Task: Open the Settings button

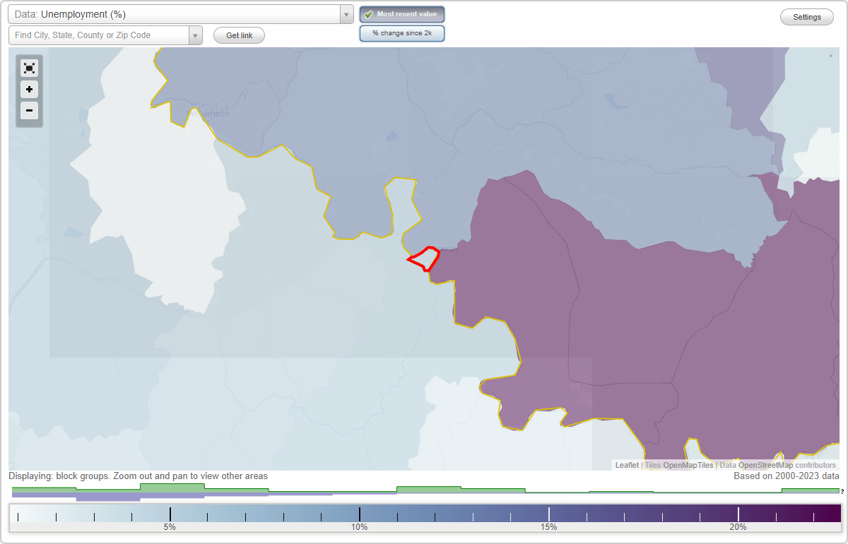Action: tap(807, 18)
